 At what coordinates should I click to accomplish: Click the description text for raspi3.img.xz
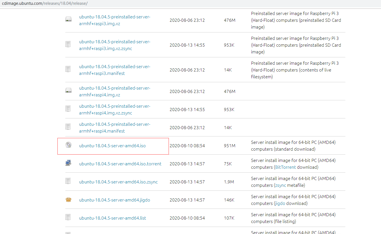296,20
